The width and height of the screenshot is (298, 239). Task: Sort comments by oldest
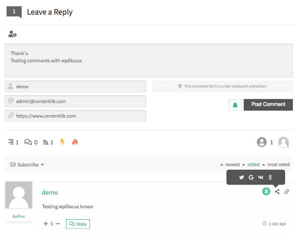pos(253,165)
